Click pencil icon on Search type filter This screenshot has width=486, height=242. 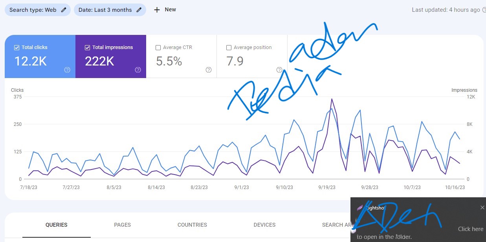[x=64, y=10]
